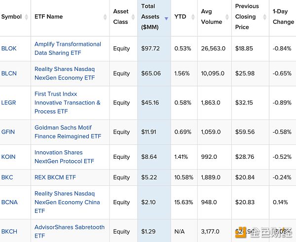
Task: Click the BKCH ticker link
Action: [9, 232]
